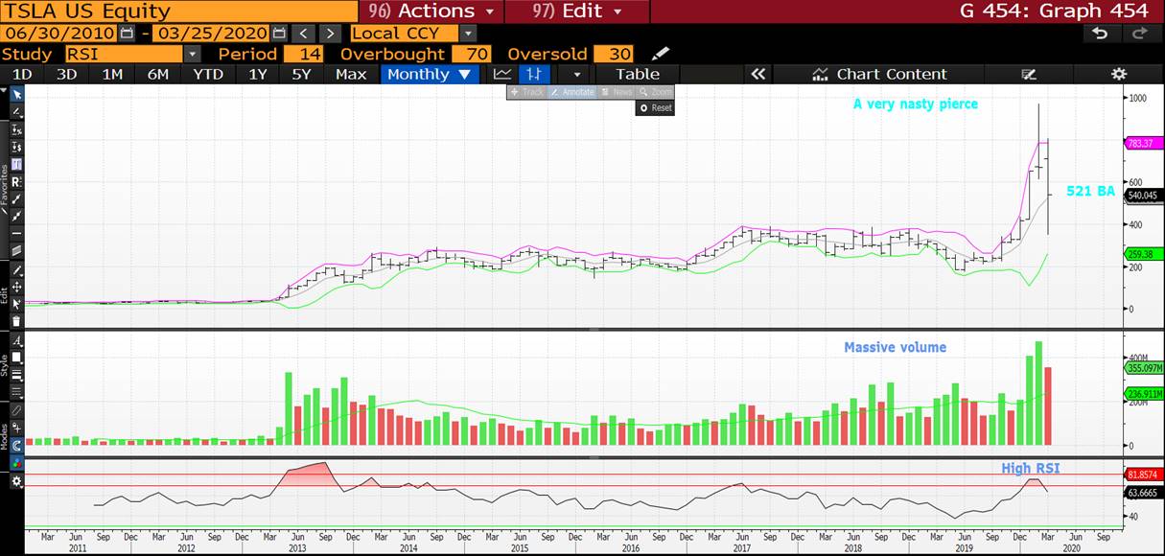Viewport: 1165px width, 556px height.
Task: Click the TSLA US Equity security field
Action: 178,12
